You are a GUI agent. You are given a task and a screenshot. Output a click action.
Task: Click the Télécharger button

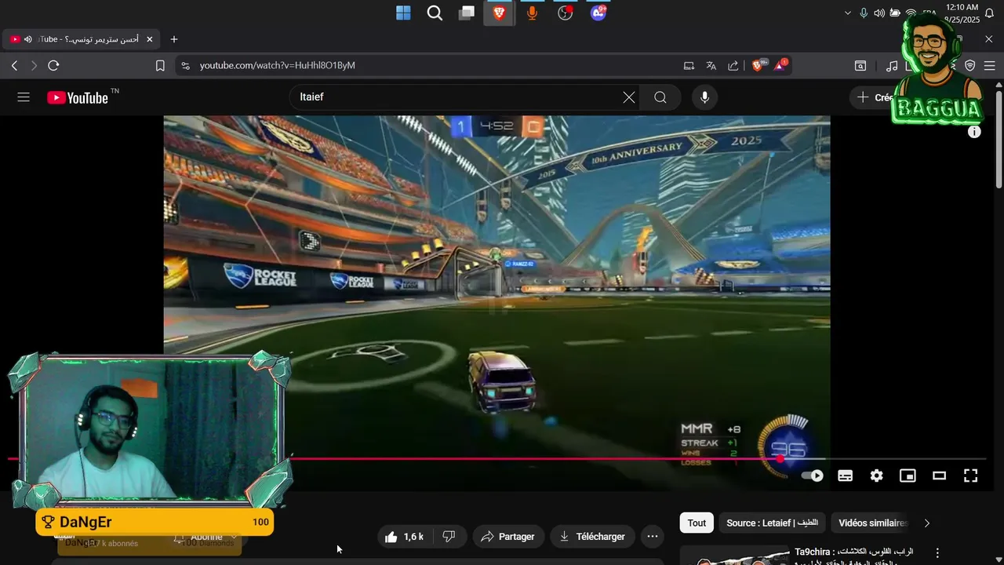(592, 537)
